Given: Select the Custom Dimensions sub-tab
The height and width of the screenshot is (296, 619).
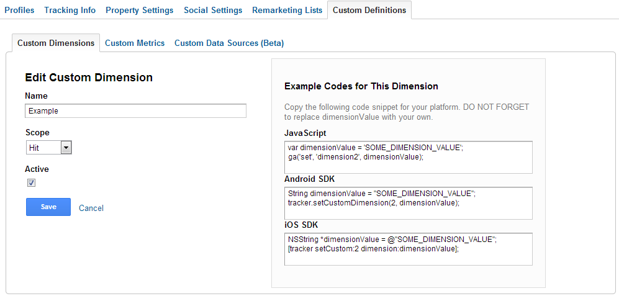Looking at the screenshot, I should (56, 43).
